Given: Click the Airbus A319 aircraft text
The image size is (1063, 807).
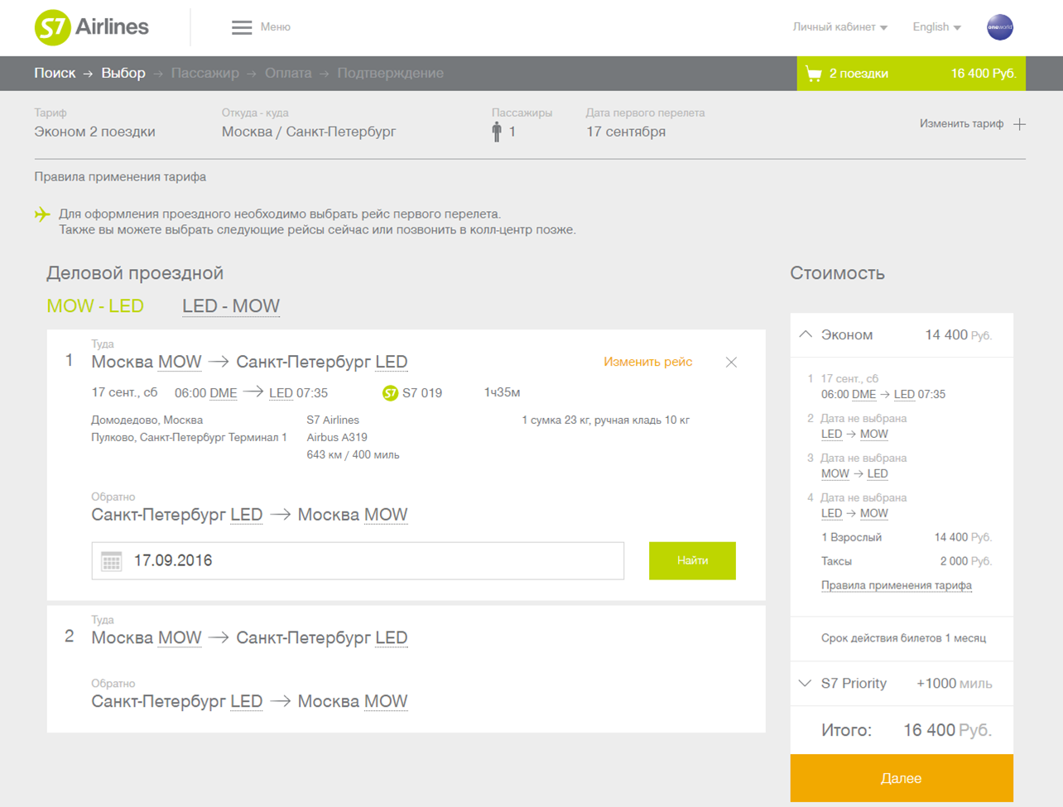Looking at the screenshot, I should click(337, 438).
